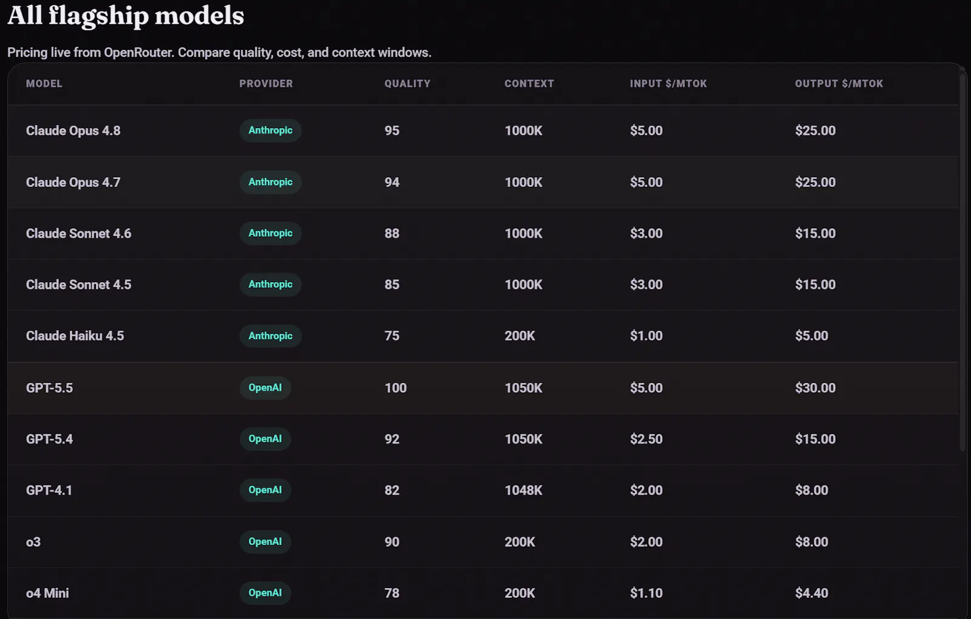The height and width of the screenshot is (619, 971).
Task: Select the Anthropic badge for Claude Haiku 4.5
Action: (x=270, y=336)
